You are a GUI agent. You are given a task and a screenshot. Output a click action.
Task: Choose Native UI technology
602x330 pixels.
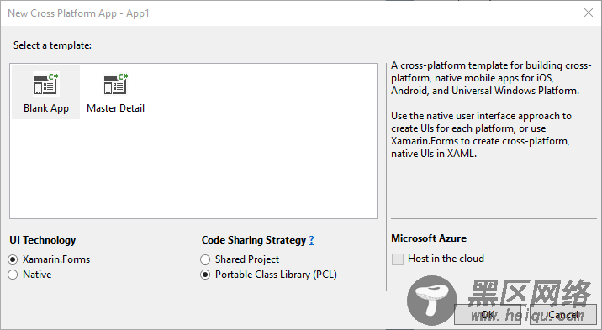coord(13,275)
